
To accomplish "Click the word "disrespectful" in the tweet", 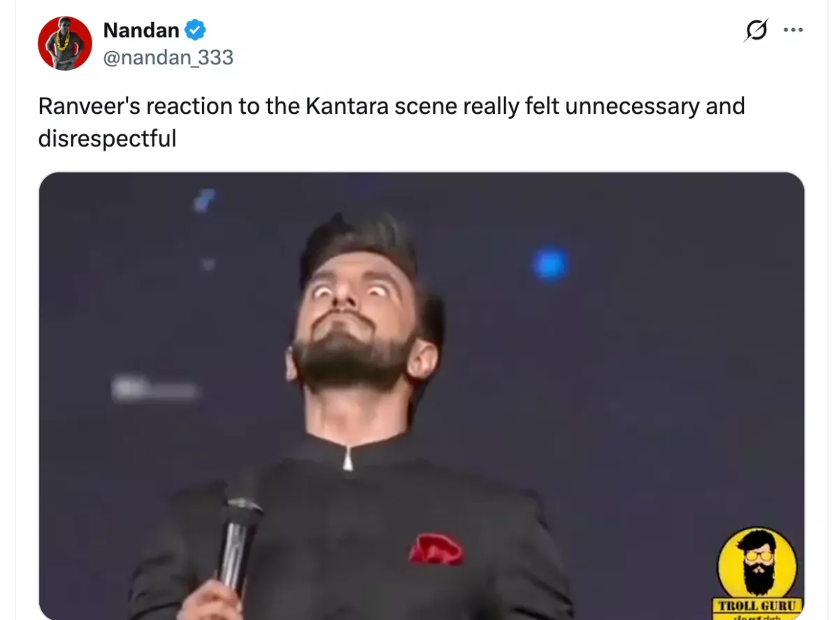I will (x=107, y=138).
